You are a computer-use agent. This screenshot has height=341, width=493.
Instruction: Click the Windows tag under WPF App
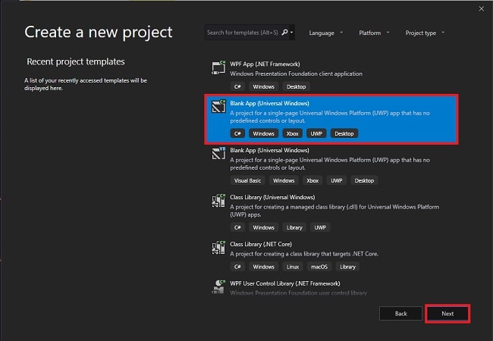click(x=263, y=86)
